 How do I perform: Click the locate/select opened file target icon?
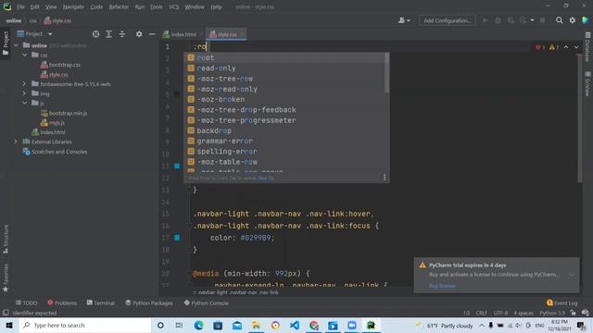coord(95,34)
